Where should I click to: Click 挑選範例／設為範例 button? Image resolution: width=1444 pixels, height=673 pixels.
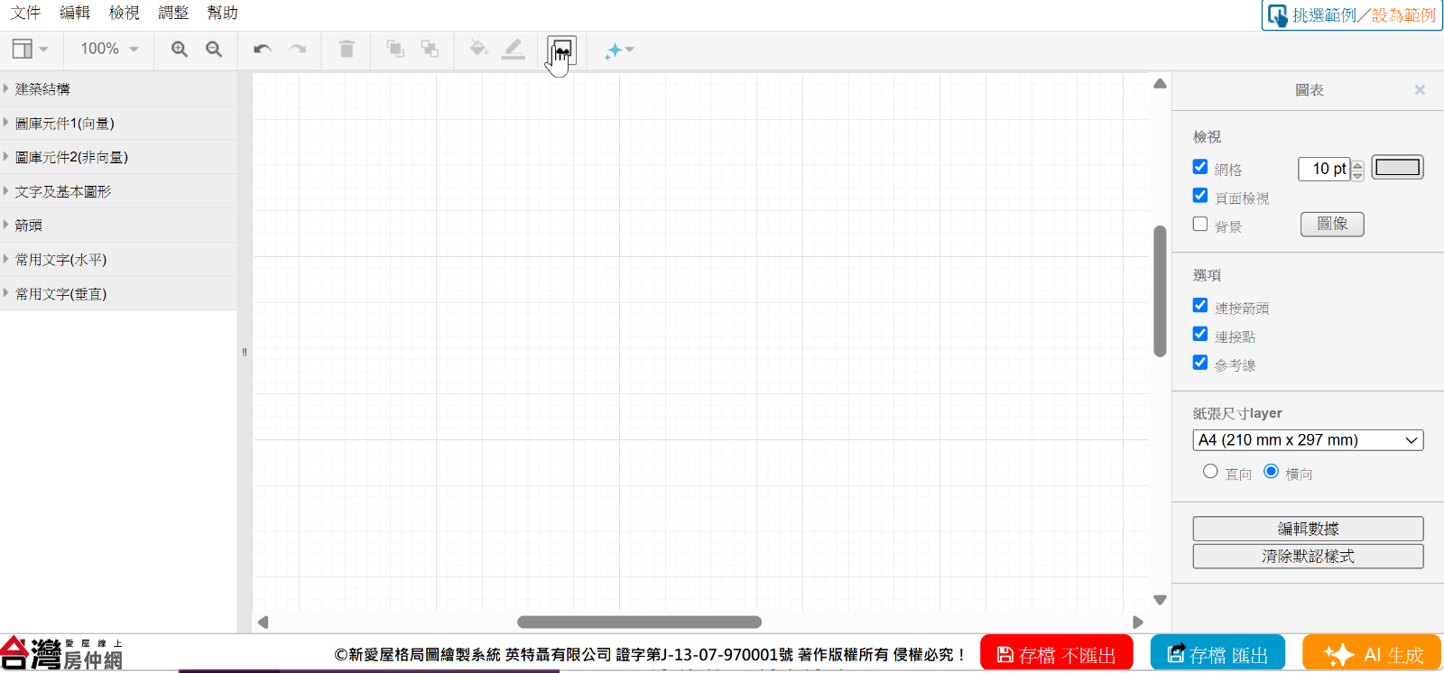pos(1351,15)
